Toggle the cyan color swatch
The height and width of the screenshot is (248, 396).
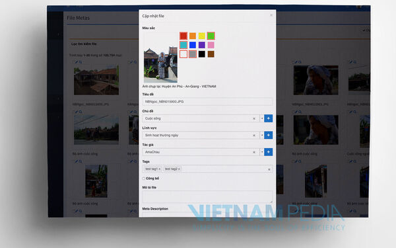(x=183, y=45)
